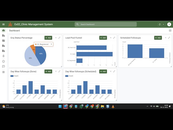Click the 01_Today bar in Scheduled Followups
This screenshot has width=173, height=130.
157,53
